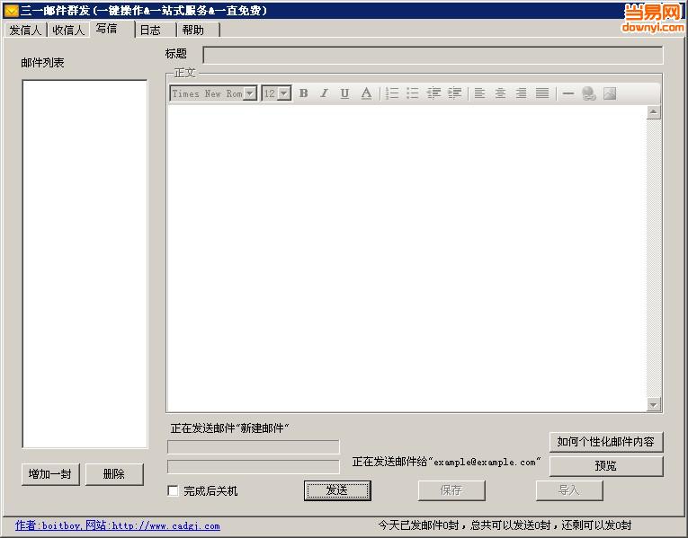Click the sent mail count status text
Screen dimensions: 688x538
point(505,525)
